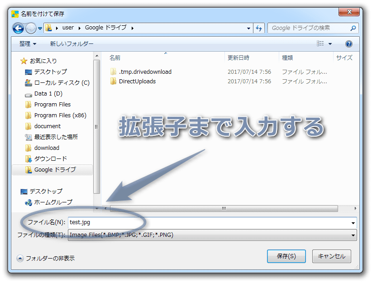Image resolution: width=372 pixels, height=283 pixels.
Task: Select the lower デスクトップ tree node
Action: (x=46, y=191)
